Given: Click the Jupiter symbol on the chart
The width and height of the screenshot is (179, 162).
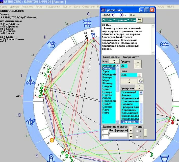Looking at the screenshot, I should coord(46,75).
